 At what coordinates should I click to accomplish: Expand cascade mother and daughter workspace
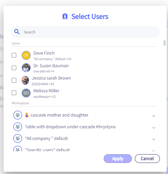pos(154,116)
